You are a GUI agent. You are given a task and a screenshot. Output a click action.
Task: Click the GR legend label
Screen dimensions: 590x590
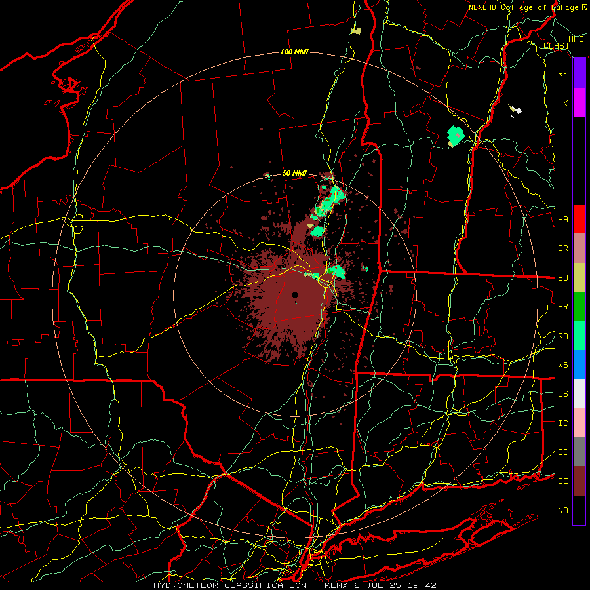563,248
